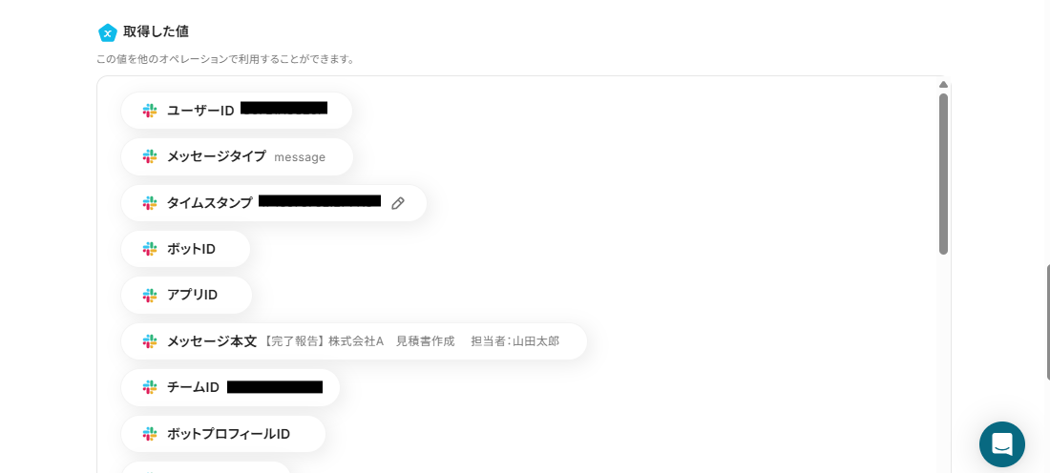
Task: Select the ボットID value chip
Action: click(185, 250)
